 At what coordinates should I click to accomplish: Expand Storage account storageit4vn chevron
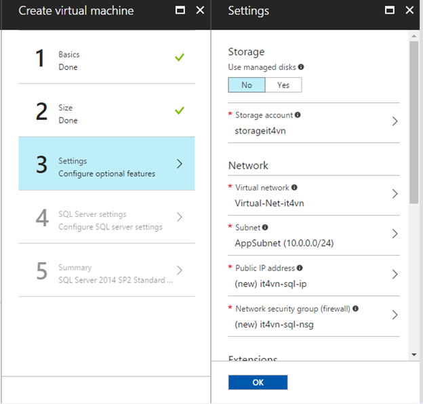[395, 122]
